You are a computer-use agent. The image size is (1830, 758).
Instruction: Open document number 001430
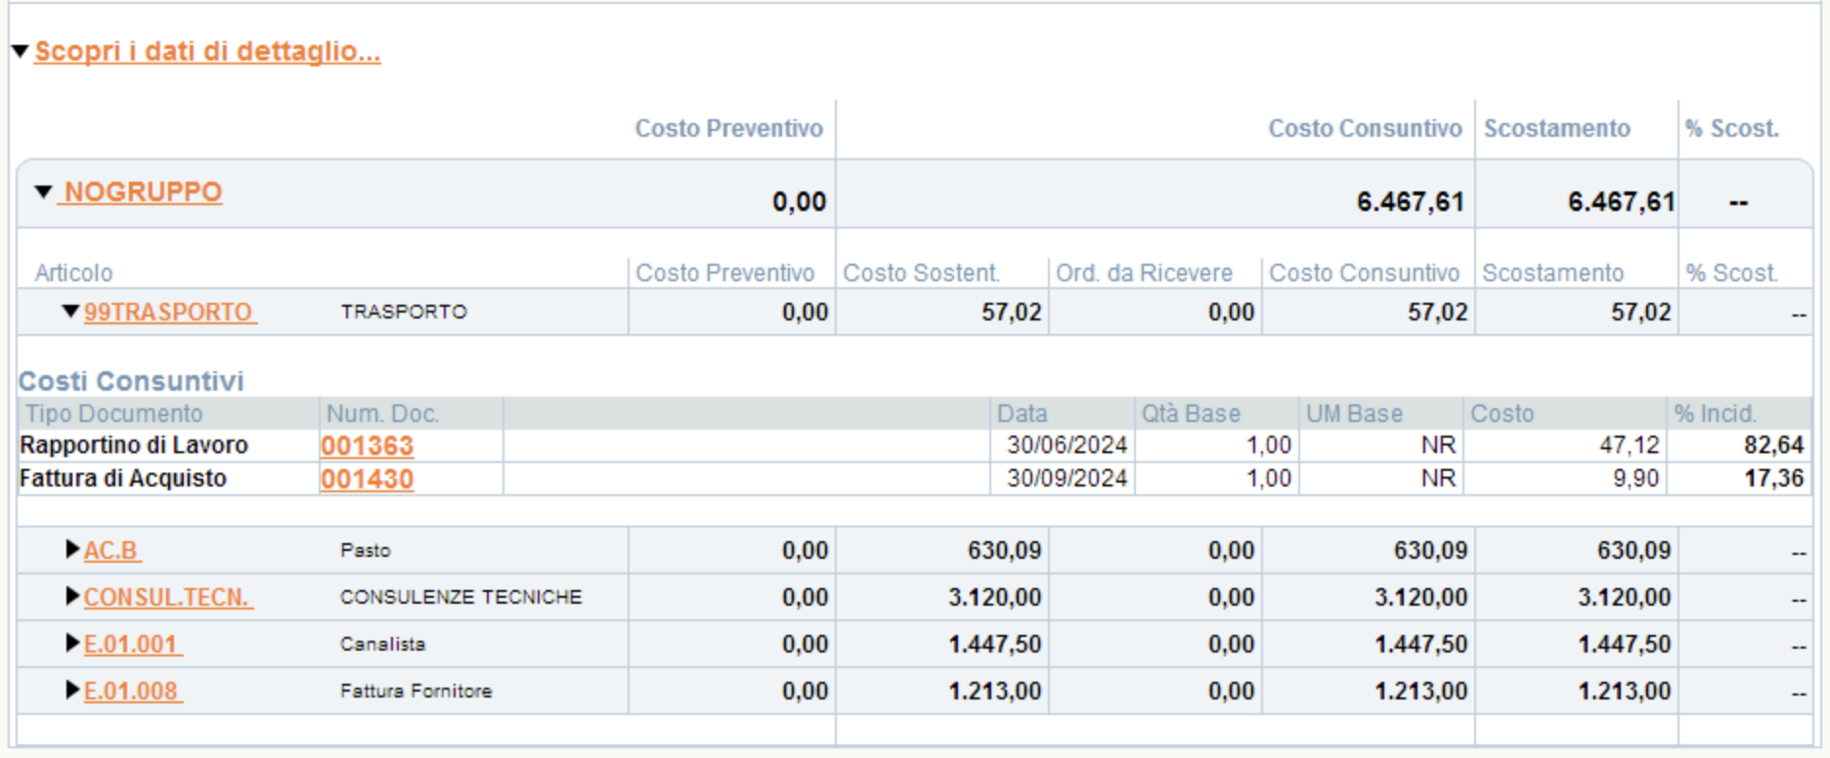[368, 479]
